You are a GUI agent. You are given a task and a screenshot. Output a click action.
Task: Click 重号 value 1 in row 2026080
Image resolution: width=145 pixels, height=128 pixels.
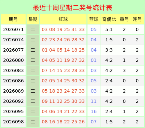point(124,60)
